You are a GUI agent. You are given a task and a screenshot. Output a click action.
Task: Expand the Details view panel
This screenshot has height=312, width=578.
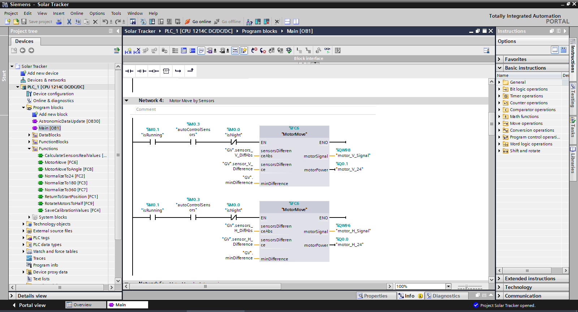click(x=12, y=296)
